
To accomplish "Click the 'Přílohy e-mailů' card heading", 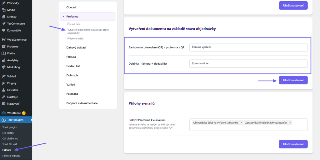I will (x=142, y=103).
